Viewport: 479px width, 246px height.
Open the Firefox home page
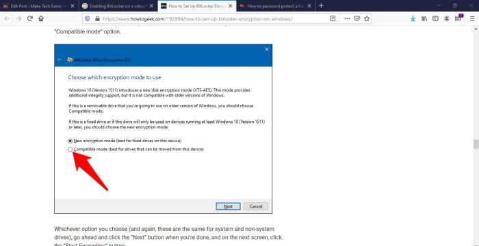coord(41,18)
